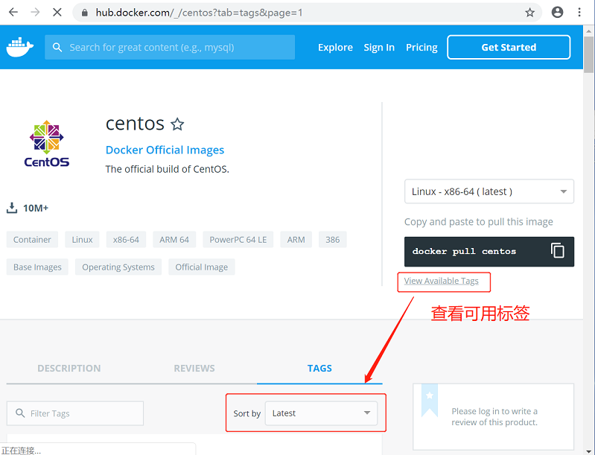Click the browser back arrow
The image size is (595, 455).
click(x=13, y=13)
